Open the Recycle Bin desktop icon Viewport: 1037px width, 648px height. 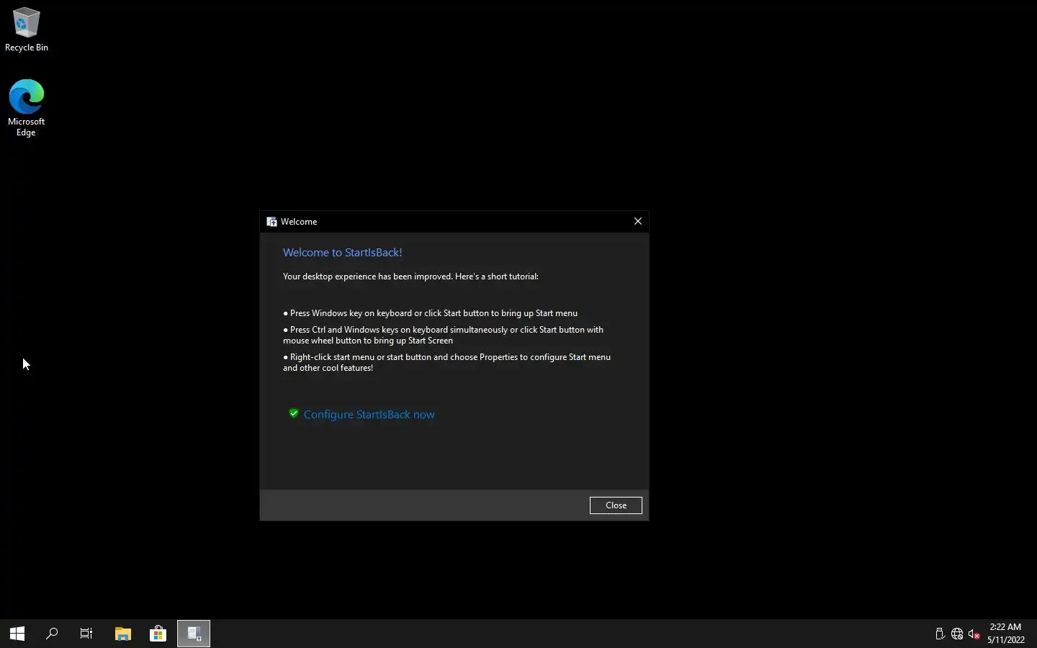point(27,30)
